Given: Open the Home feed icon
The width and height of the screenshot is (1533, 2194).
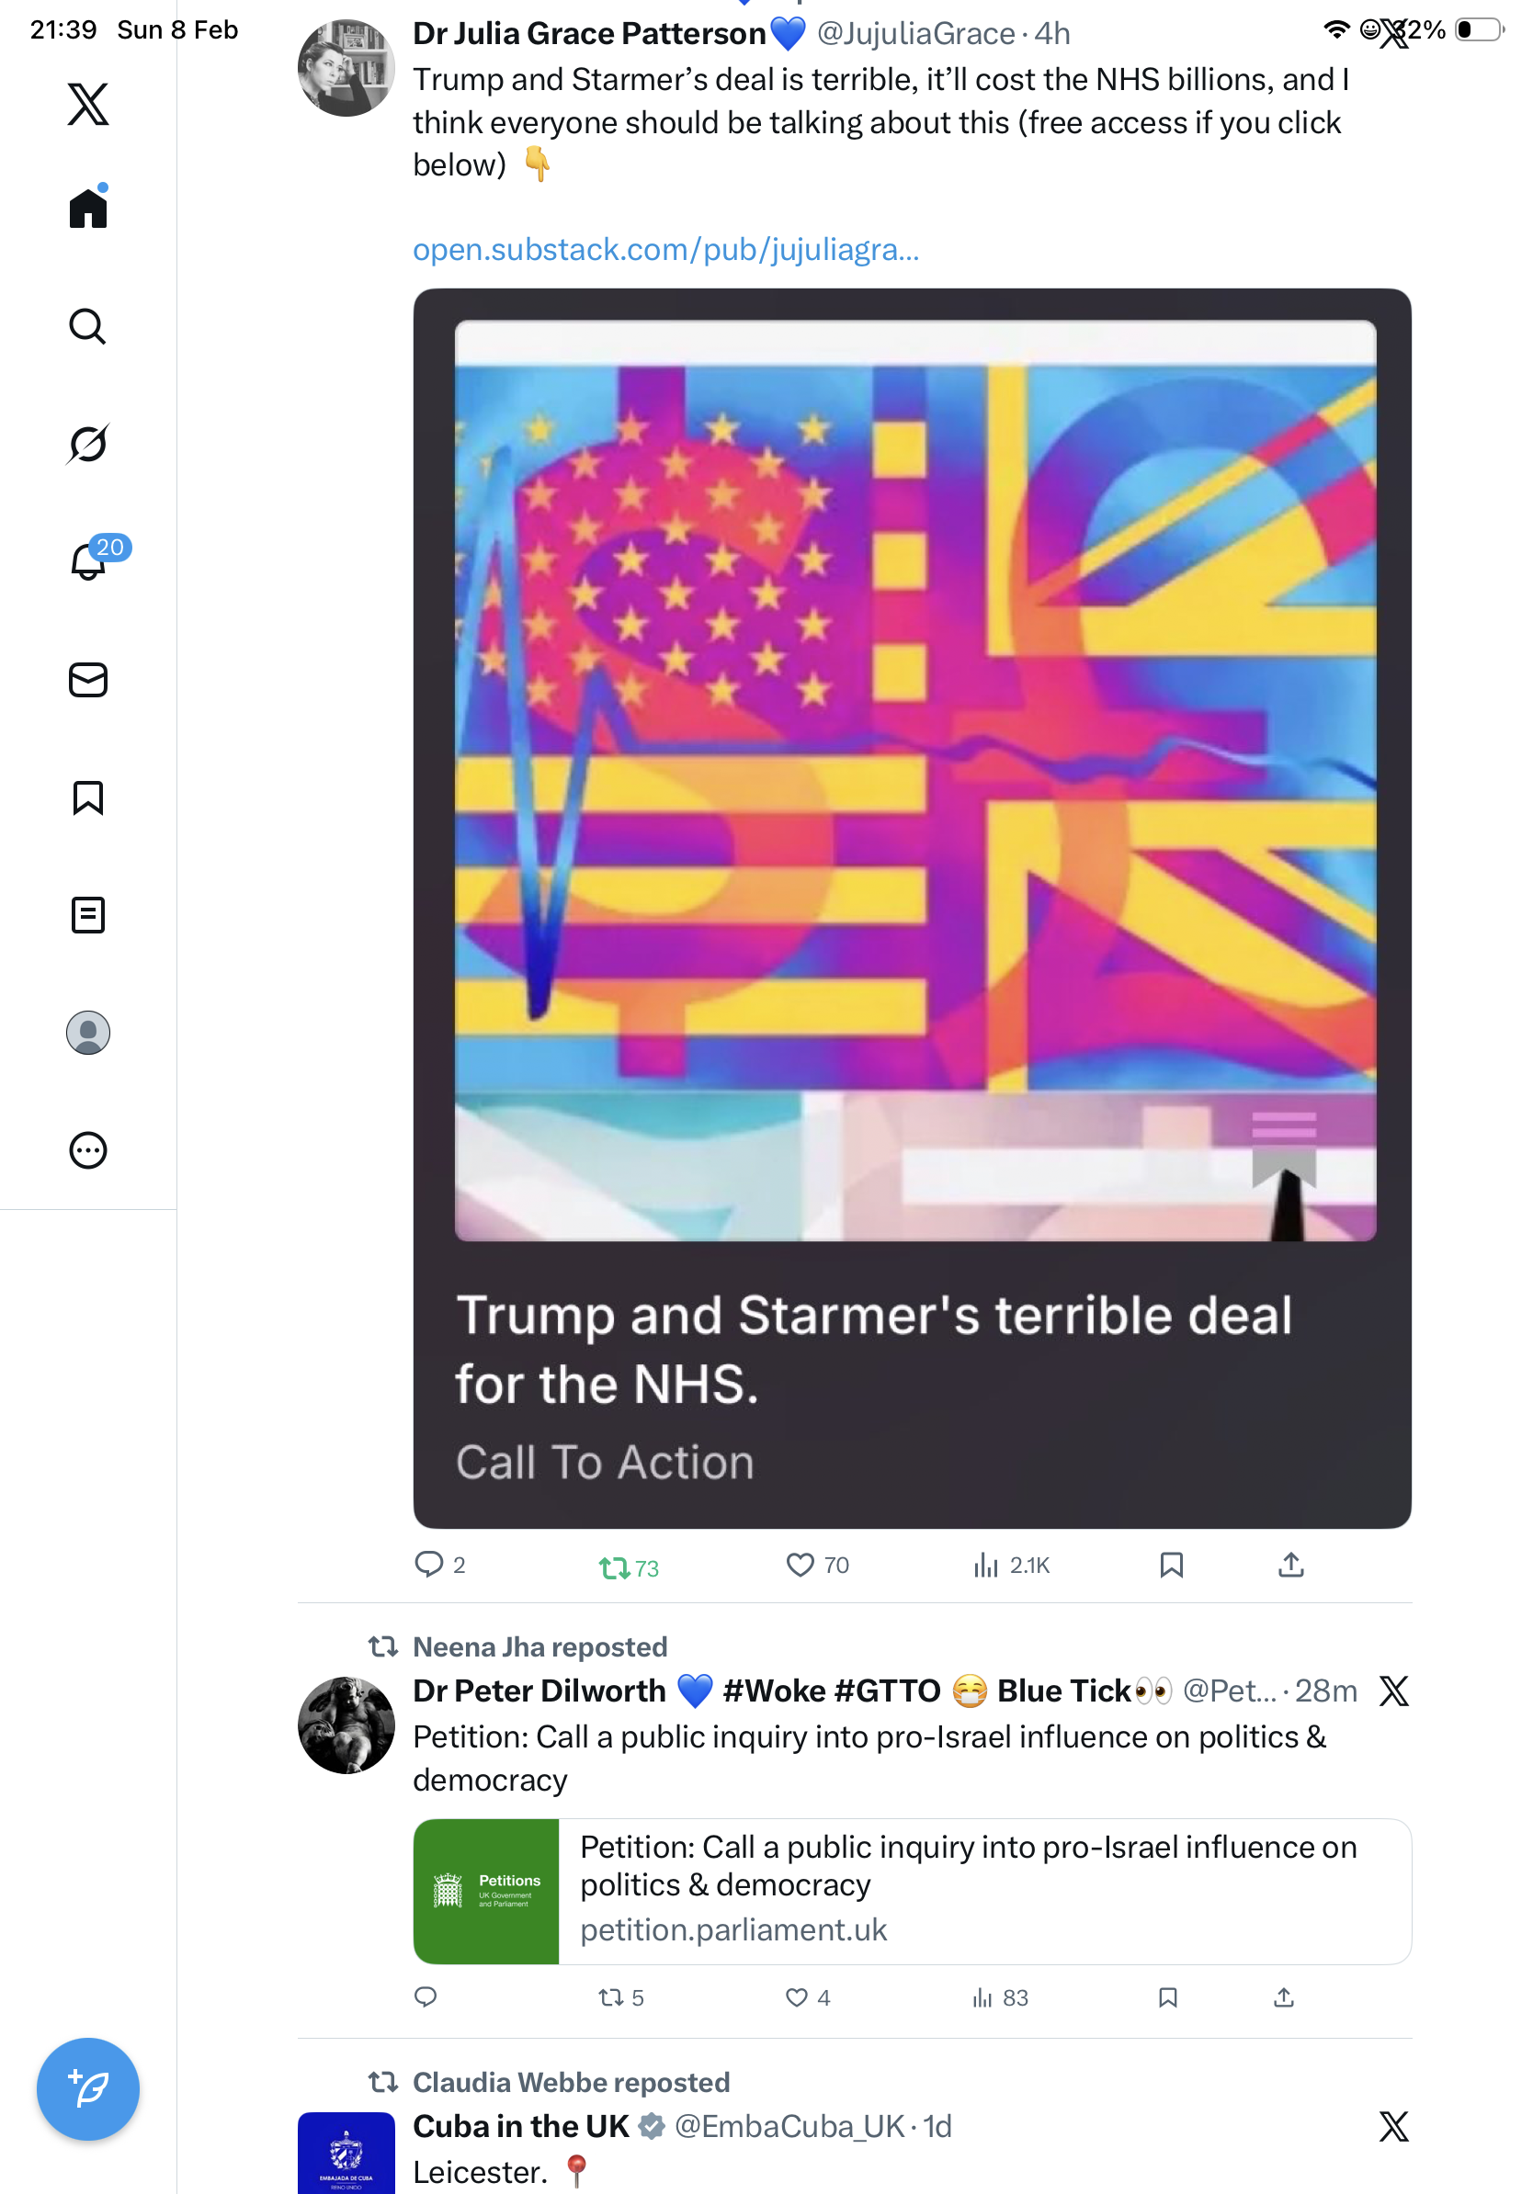Looking at the screenshot, I should (88, 208).
